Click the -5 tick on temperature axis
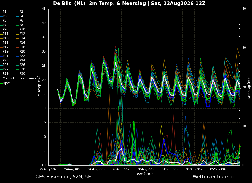 tap(44, 151)
